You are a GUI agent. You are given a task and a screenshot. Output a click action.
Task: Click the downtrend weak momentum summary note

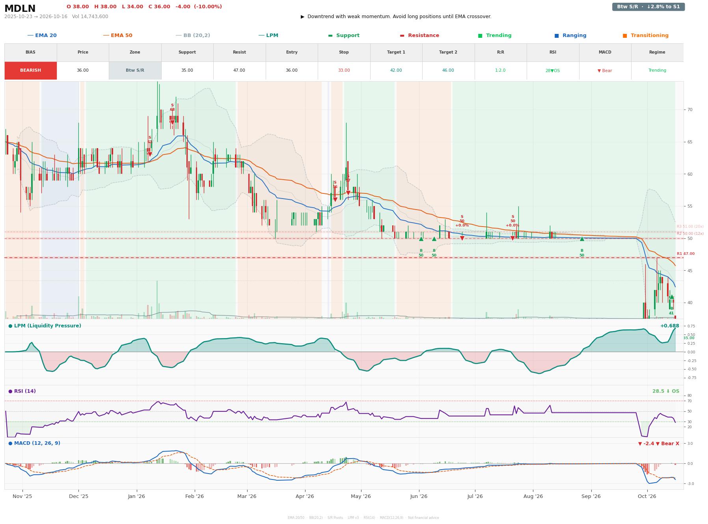[396, 17]
